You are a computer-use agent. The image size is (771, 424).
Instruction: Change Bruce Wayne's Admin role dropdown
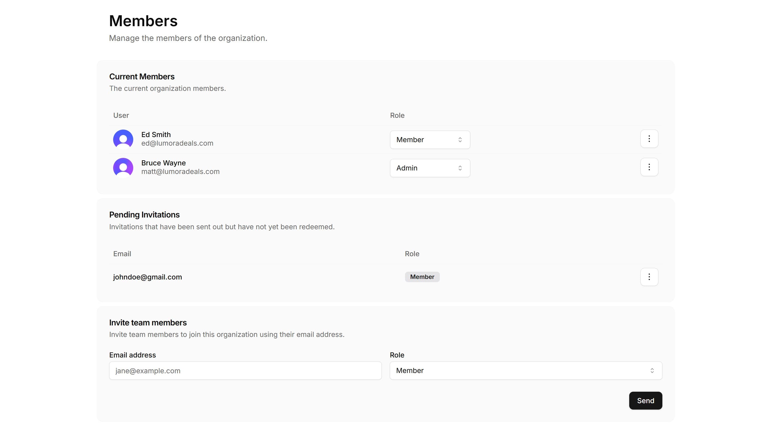[429, 168]
